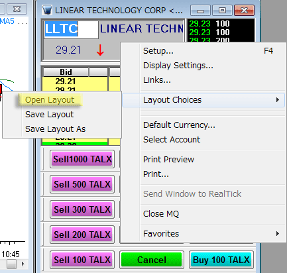The width and height of the screenshot is (287, 273).
Task: Click the LLTC symbol input field
Action: [x=71, y=29]
